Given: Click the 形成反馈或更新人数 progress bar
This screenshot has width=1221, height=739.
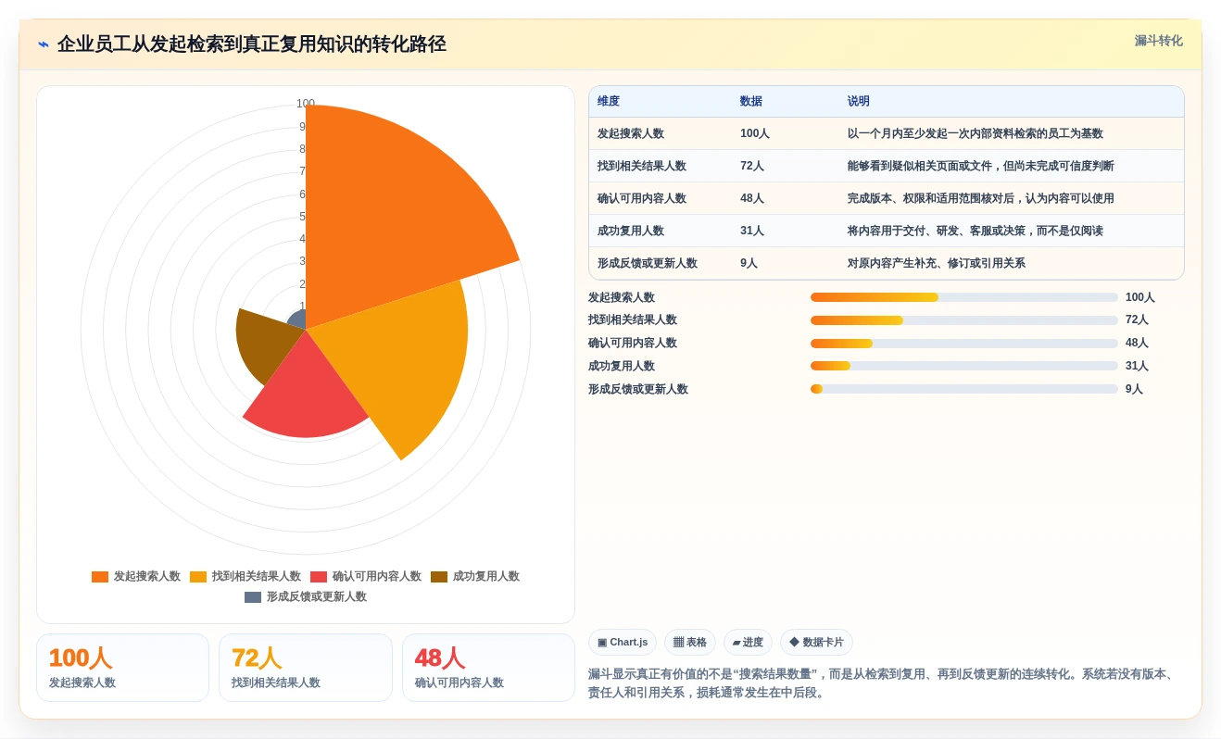Looking at the screenshot, I should click(x=964, y=389).
